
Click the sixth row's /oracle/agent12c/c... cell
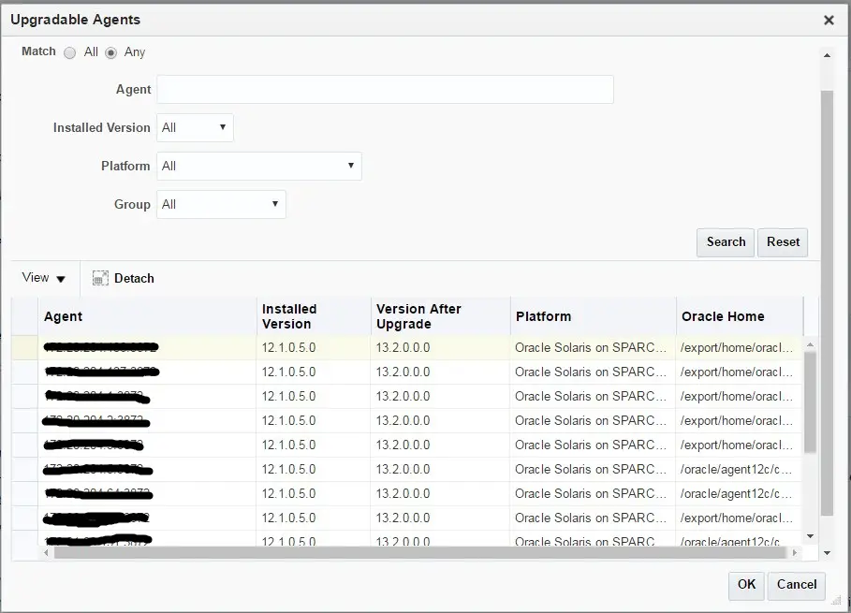[739, 469]
